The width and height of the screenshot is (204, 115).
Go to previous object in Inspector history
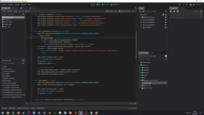coord(195,11)
